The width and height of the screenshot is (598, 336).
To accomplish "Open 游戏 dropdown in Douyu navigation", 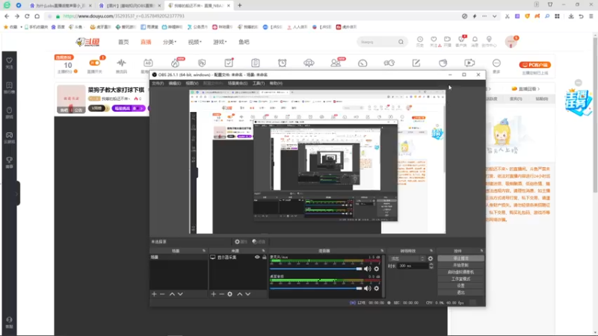I will 220,42.
